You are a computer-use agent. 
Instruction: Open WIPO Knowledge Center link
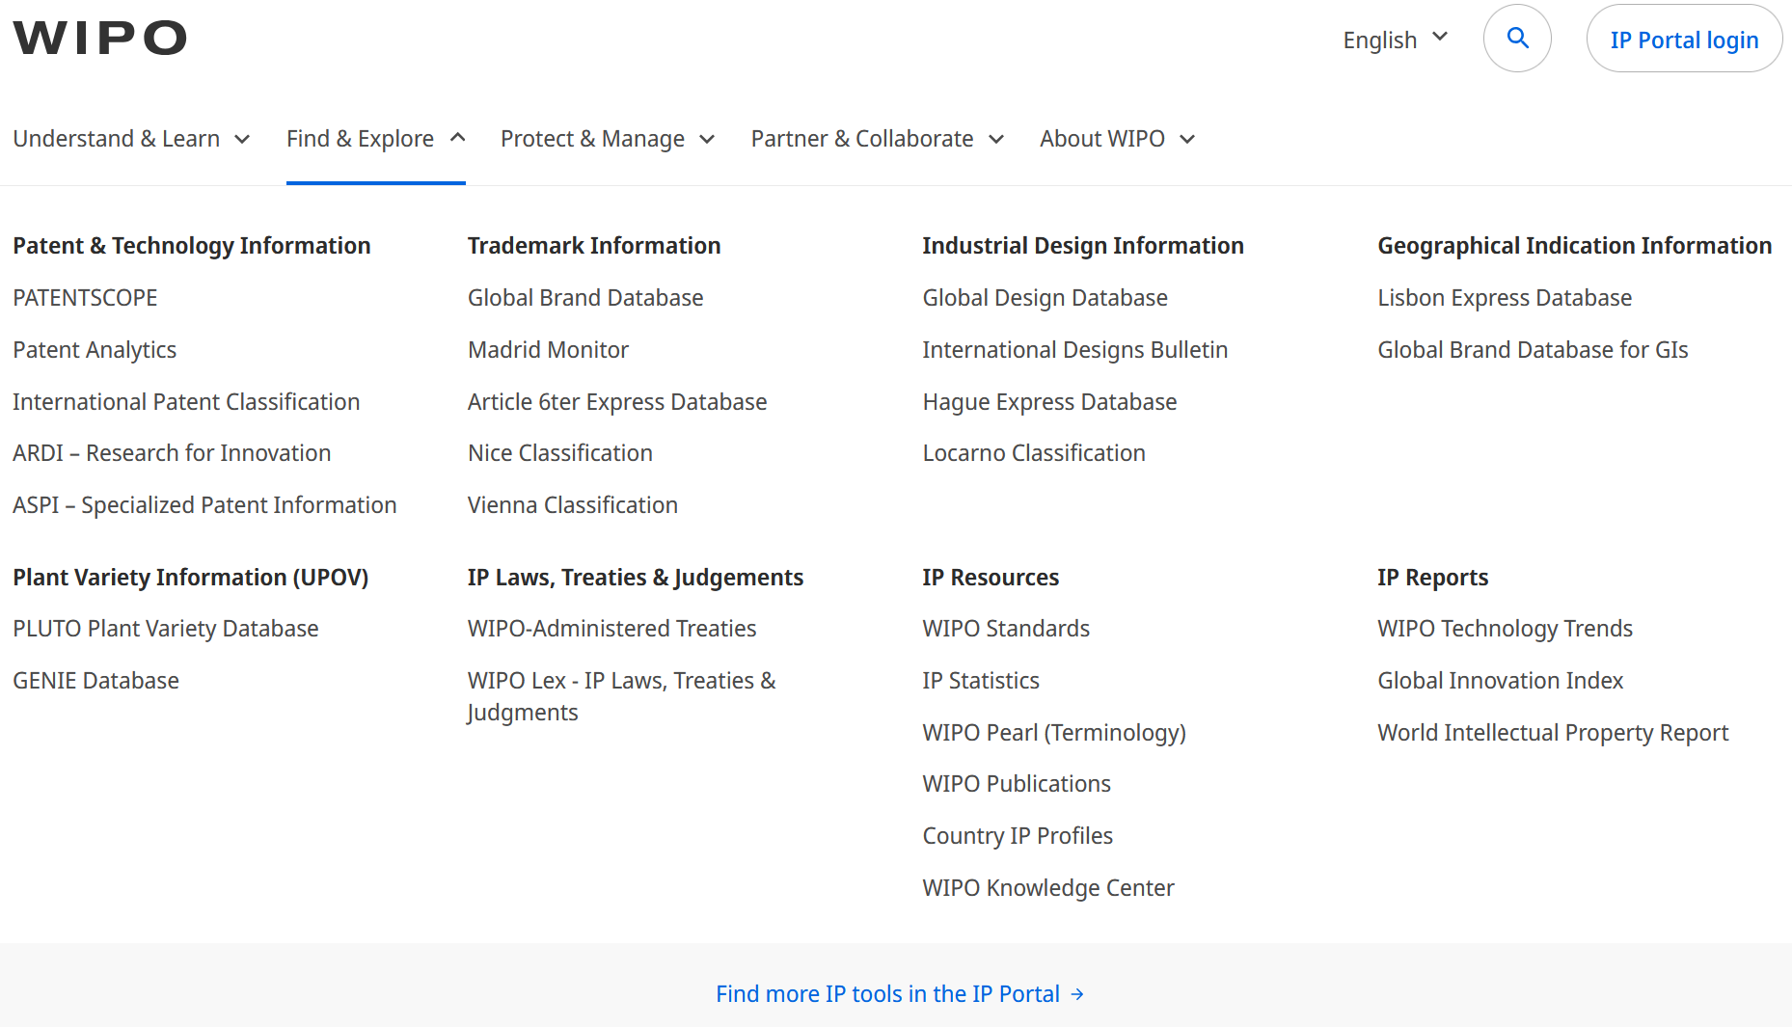point(1048,888)
